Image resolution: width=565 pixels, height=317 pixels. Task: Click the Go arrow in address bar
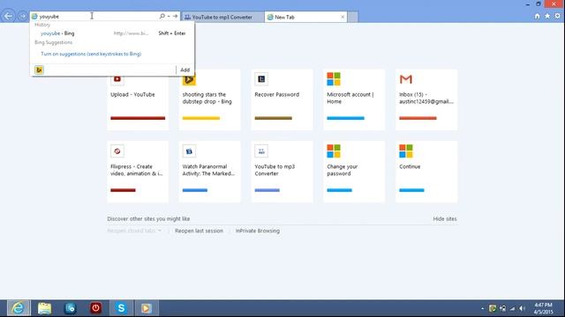click(175, 16)
